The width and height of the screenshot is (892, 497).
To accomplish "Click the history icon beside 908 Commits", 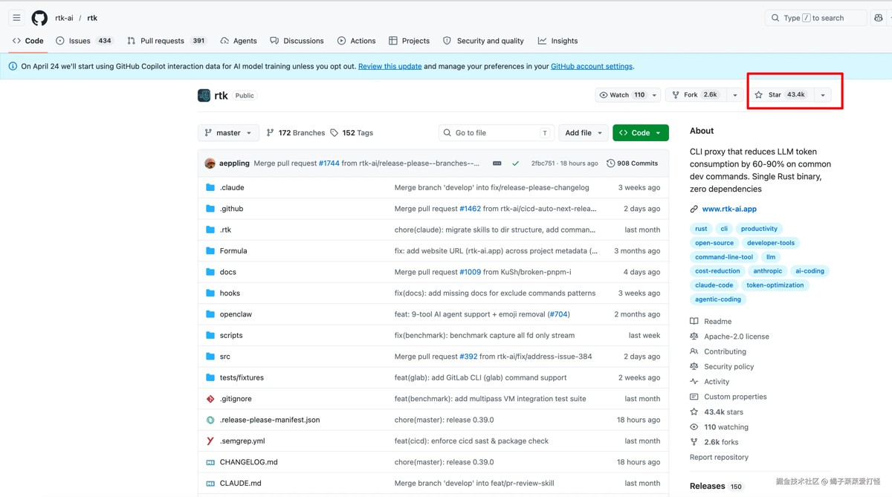I will pyautogui.click(x=610, y=163).
